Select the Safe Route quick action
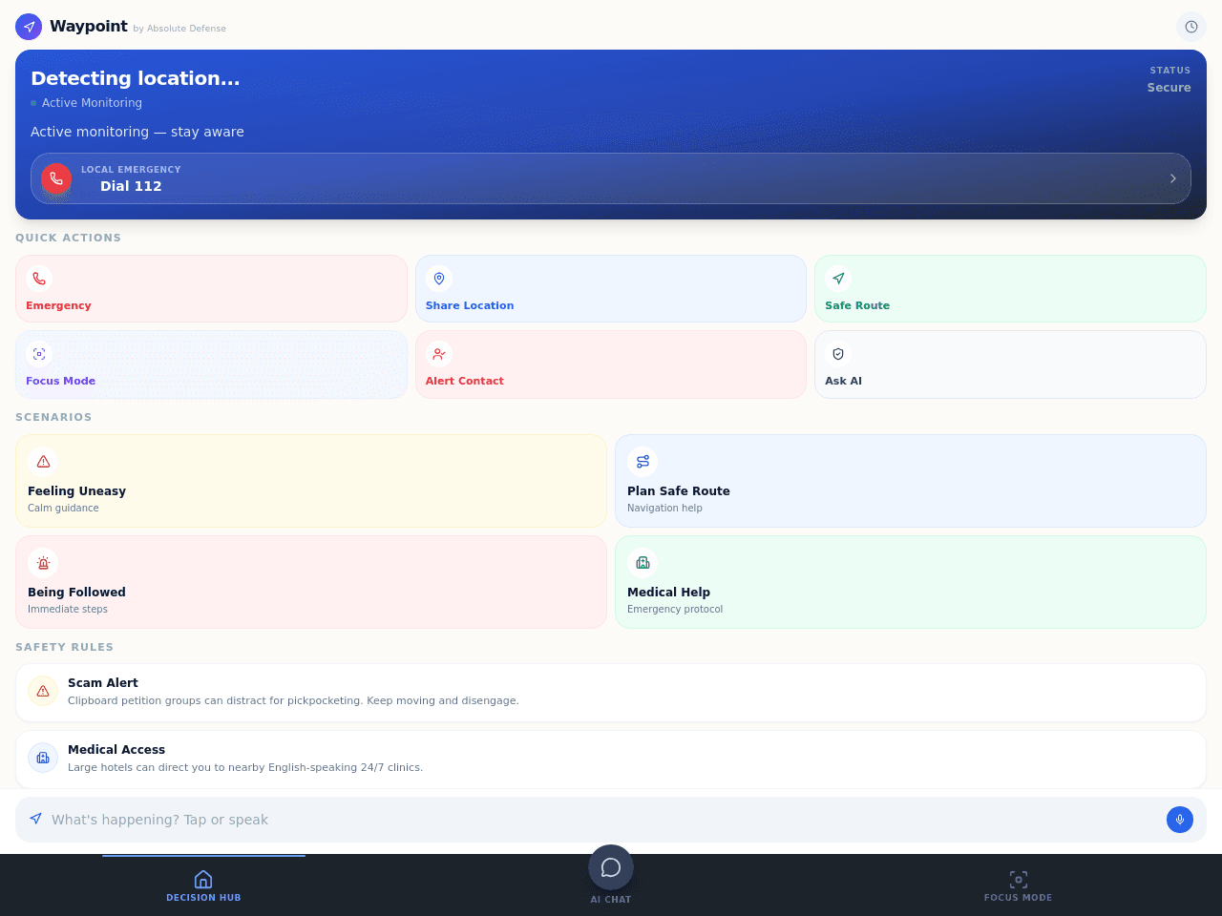 click(x=1010, y=289)
